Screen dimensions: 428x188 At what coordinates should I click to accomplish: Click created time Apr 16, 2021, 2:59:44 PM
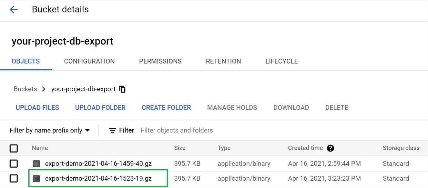[324, 164]
